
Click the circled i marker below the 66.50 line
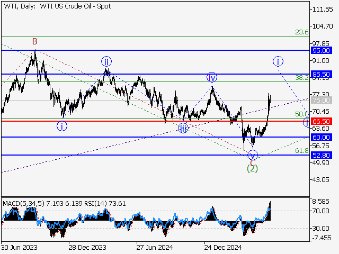pyautogui.click(x=62, y=126)
